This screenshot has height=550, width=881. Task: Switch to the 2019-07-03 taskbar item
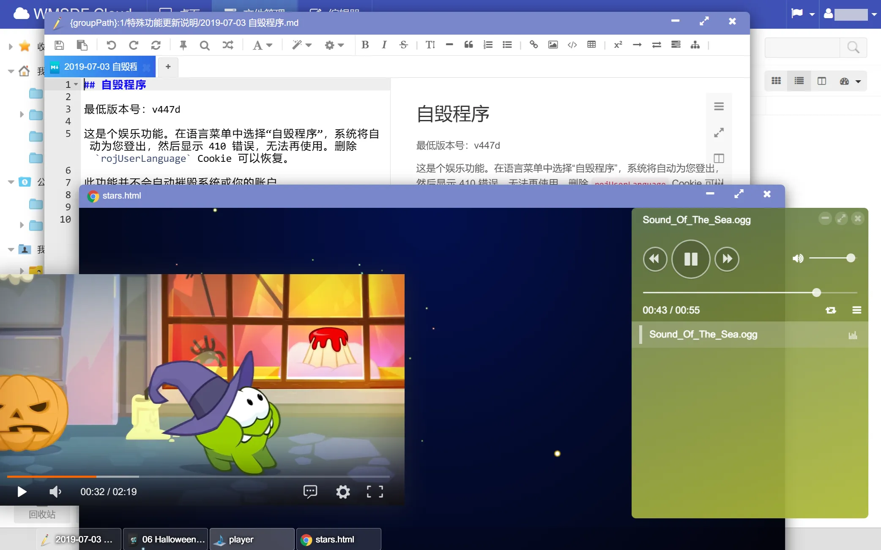pos(79,539)
